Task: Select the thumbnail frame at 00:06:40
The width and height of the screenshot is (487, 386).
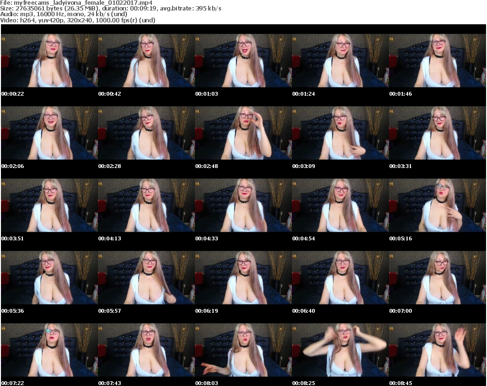Action: click(341, 278)
